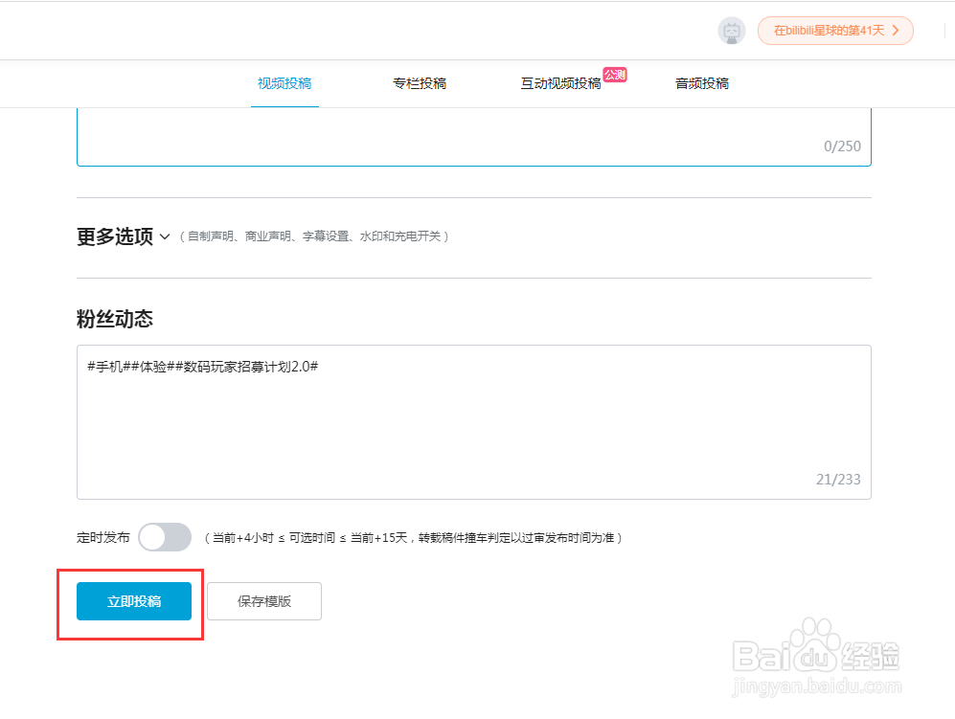The image size is (955, 719).
Task: Open the 在bilibili星球的第41天 badge link
Action: click(835, 31)
